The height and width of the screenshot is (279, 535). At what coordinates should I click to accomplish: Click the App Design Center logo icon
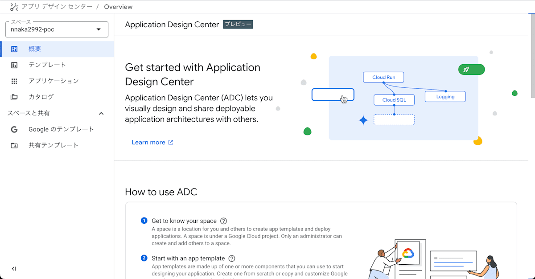click(x=14, y=7)
